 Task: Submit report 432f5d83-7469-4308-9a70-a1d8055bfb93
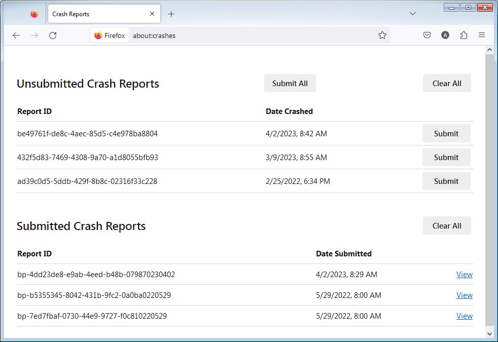[446, 158]
